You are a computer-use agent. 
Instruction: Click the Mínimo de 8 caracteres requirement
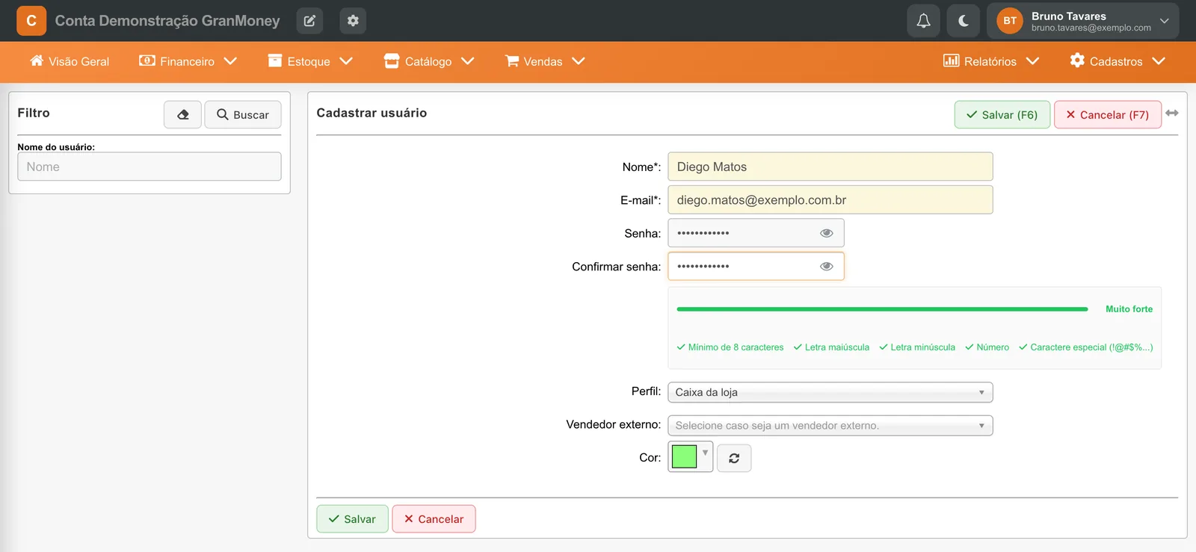point(730,347)
